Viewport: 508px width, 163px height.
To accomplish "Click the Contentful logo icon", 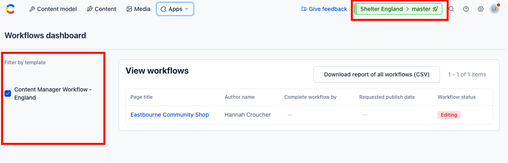I will 10,9.
